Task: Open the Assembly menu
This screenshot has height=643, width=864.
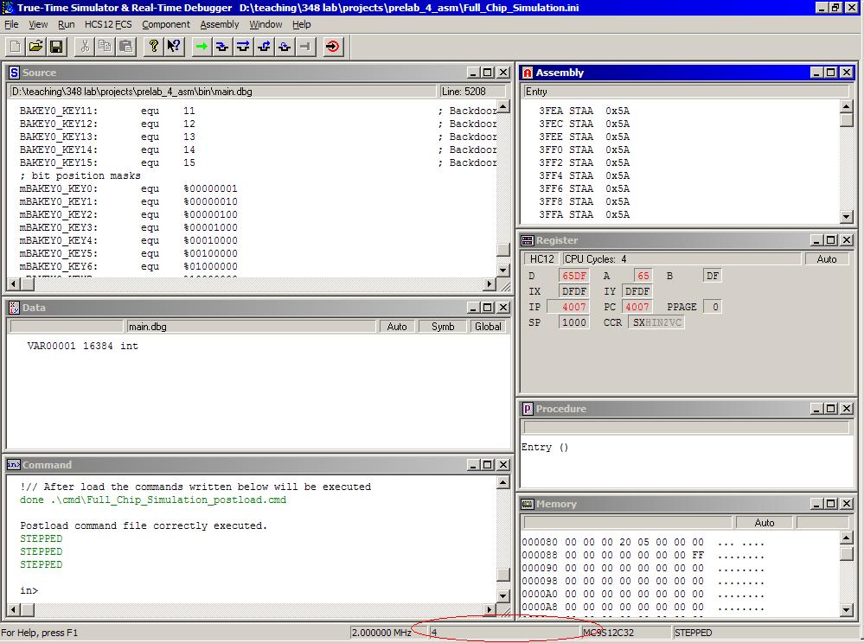Action: pyautogui.click(x=220, y=24)
